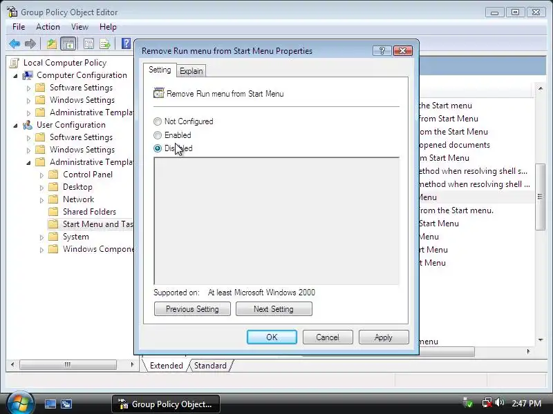Select the Not Configured radio button
Image resolution: width=553 pixels, height=414 pixels.
click(158, 121)
